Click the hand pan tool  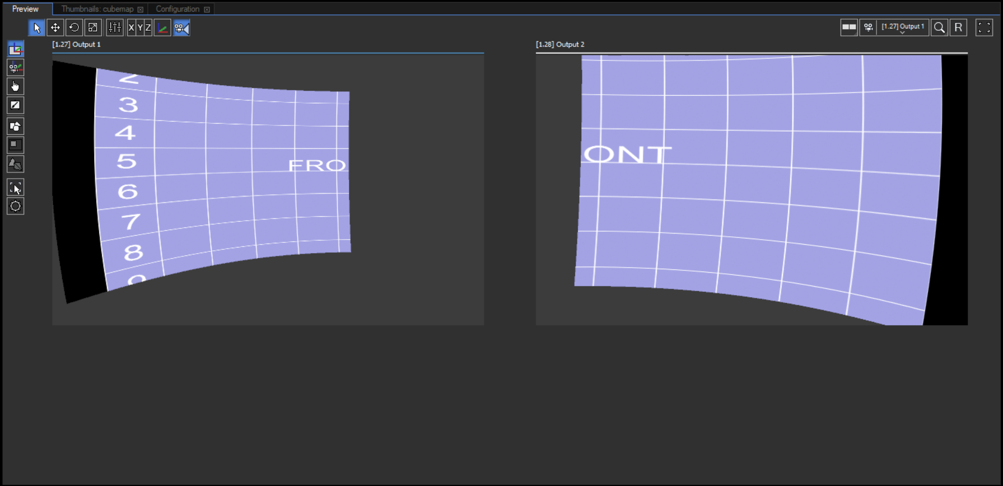pos(15,86)
